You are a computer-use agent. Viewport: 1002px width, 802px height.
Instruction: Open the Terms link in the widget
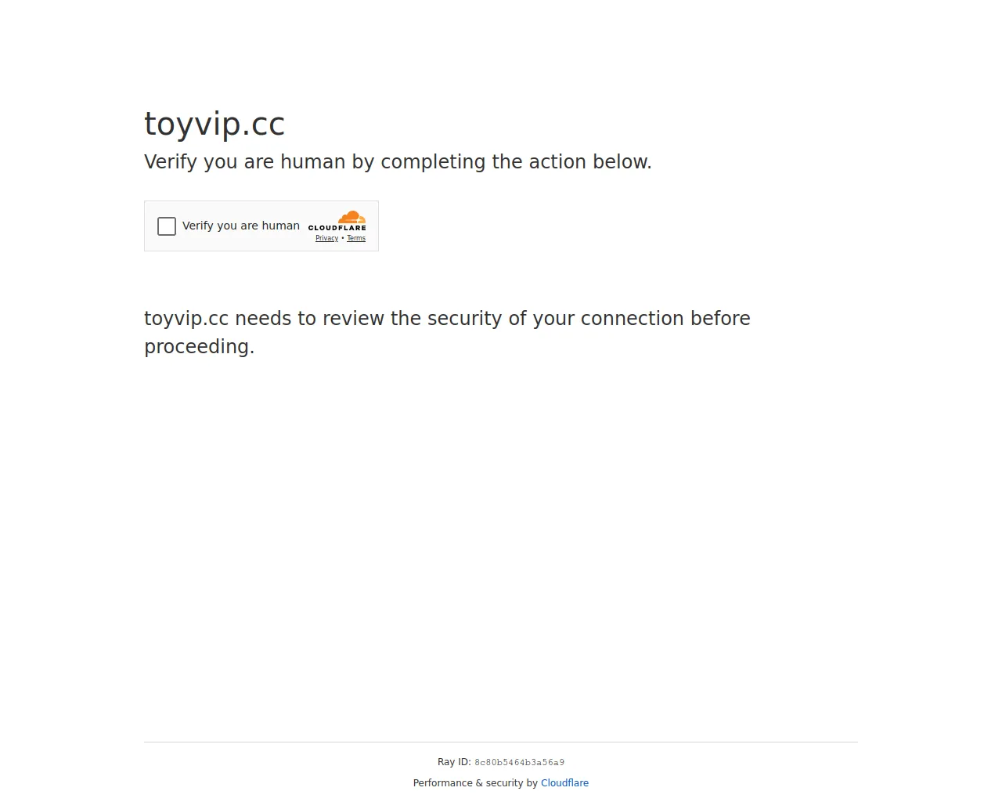click(356, 238)
